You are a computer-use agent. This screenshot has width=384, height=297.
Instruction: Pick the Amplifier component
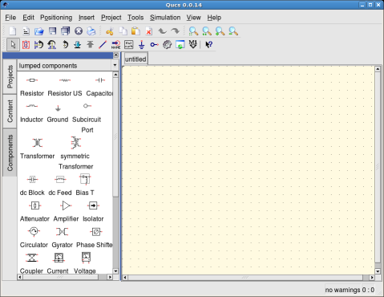(x=66, y=211)
